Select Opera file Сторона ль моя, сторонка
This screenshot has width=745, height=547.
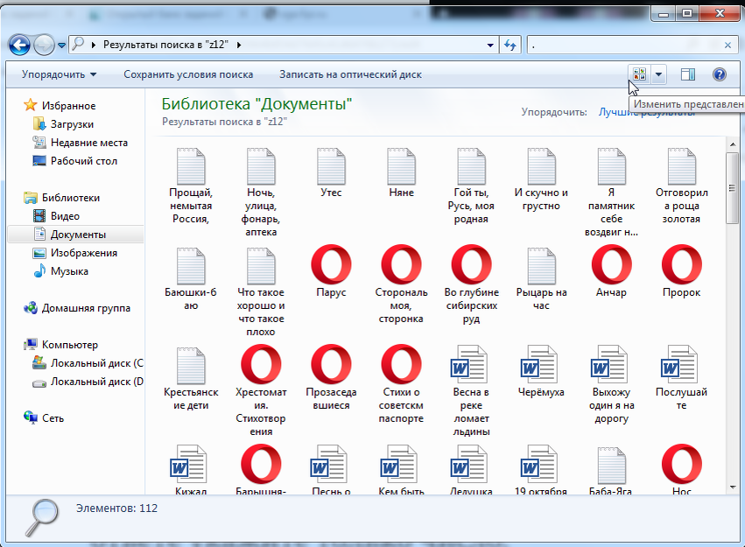coord(402,285)
